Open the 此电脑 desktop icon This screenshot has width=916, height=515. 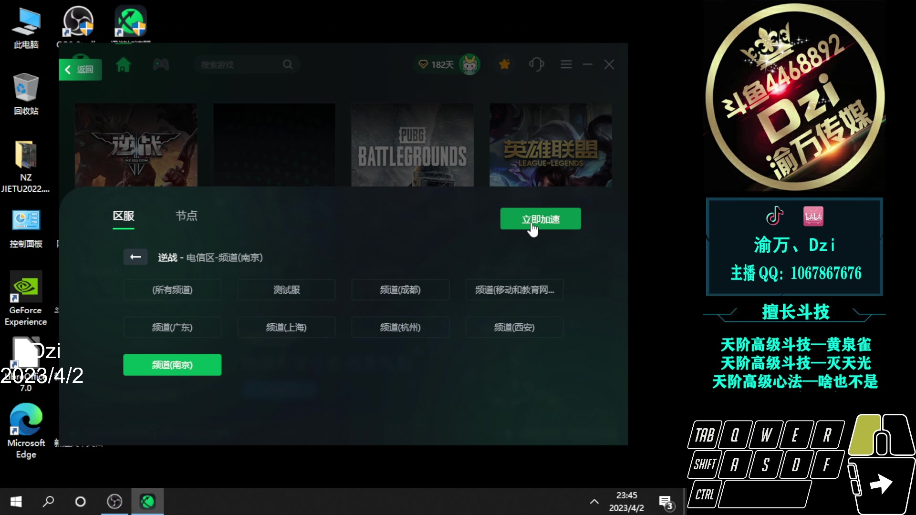click(26, 29)
